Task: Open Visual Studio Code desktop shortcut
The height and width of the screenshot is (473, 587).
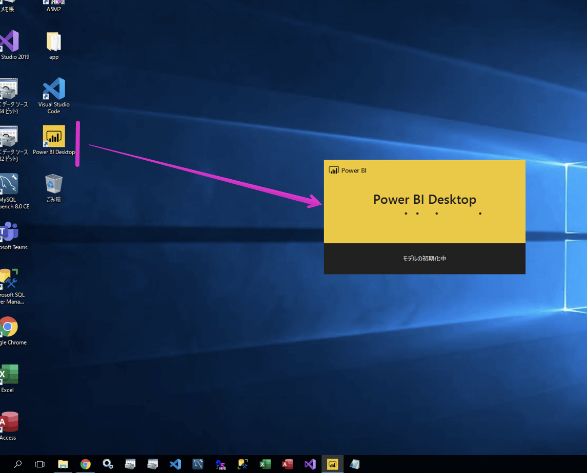Action: point(54,96)
